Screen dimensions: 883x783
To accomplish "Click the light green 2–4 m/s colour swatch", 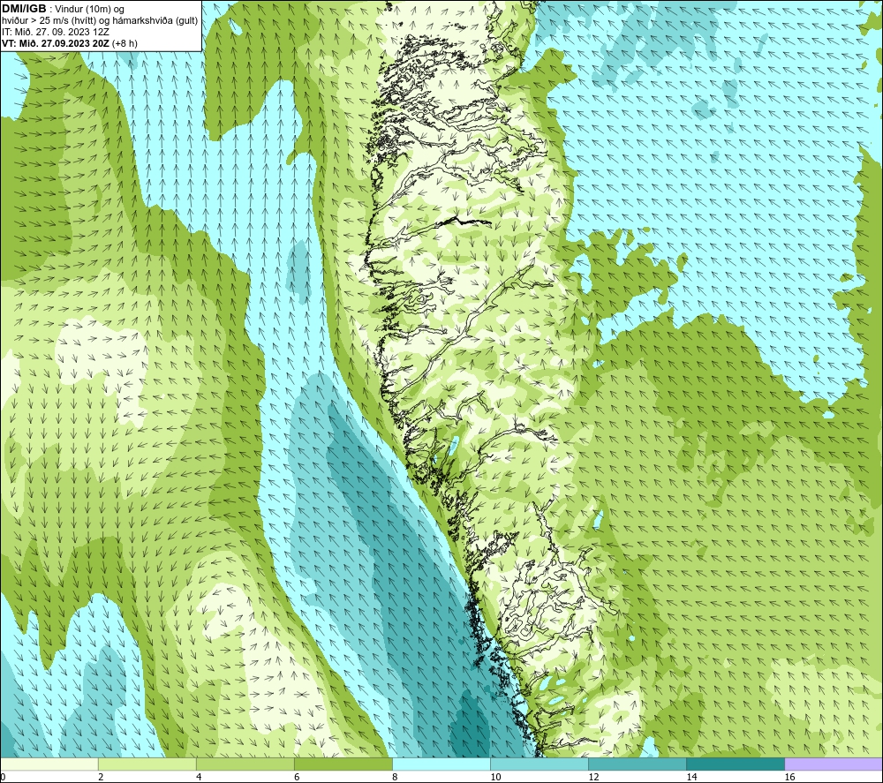I will [147, 764].
